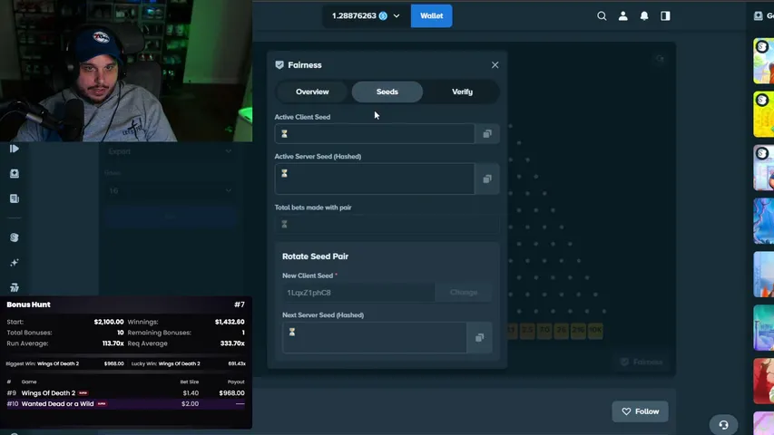Screen dimensions: 774x435
Task: Click the Follow button
Action: 641,411
